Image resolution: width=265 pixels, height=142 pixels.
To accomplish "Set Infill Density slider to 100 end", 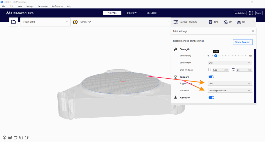I will tap(245, 56).
